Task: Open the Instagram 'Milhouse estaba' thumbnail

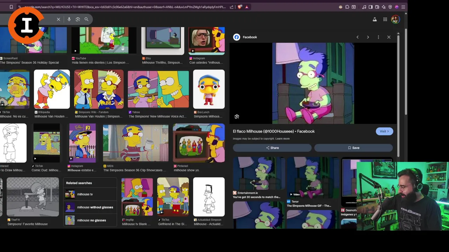Action: point(82,143)
